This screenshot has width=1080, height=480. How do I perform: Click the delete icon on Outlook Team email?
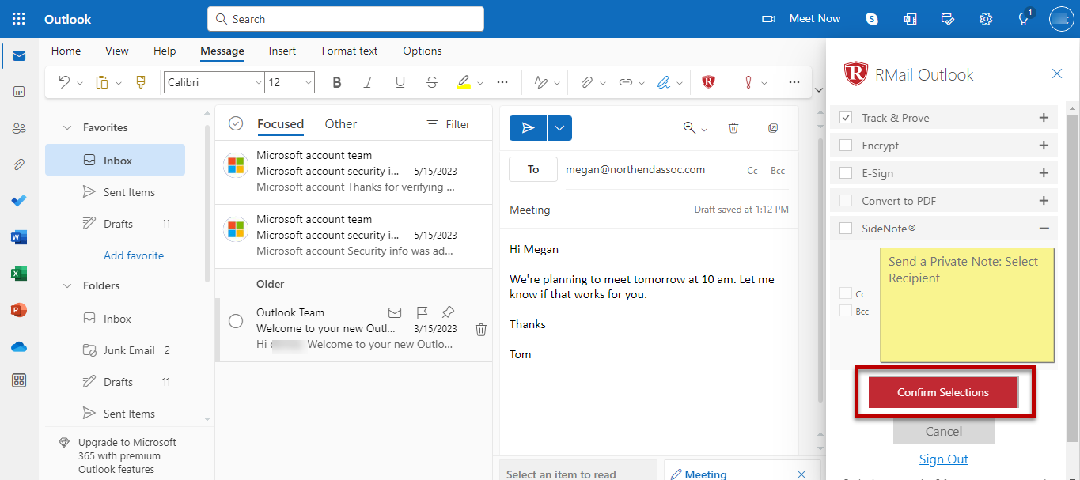pyautogui.click(x=480, y=329)
